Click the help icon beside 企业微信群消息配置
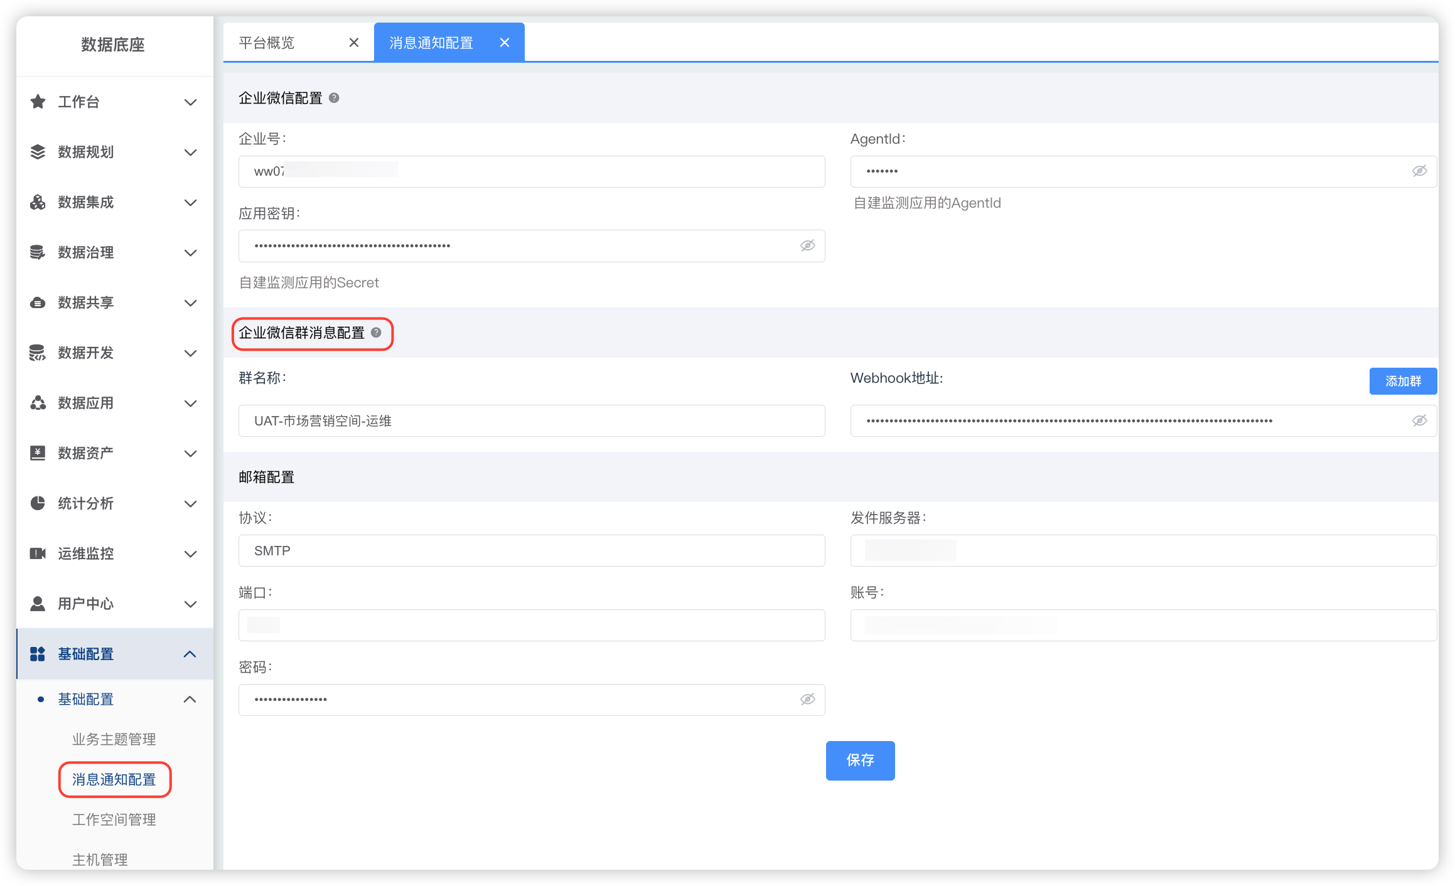The image size is (1455, 886). click(376, 333)
